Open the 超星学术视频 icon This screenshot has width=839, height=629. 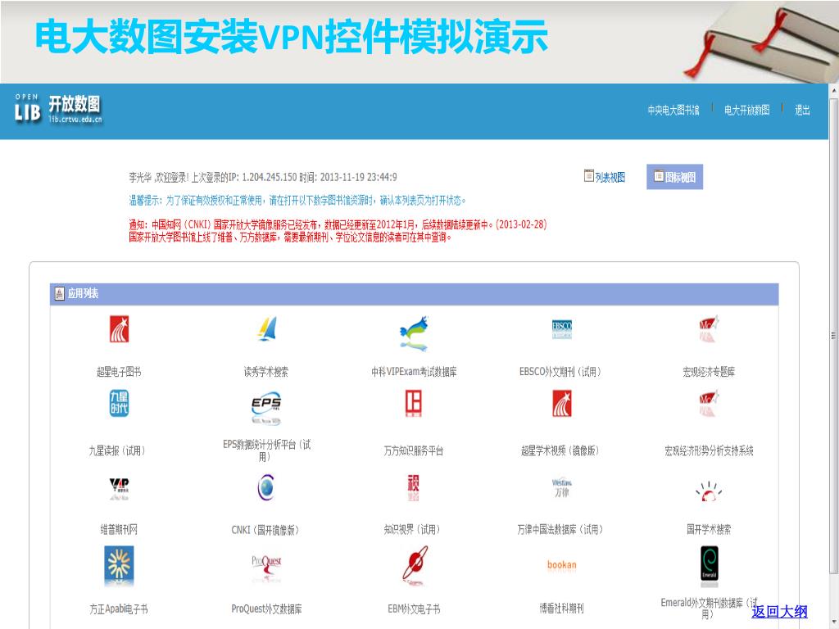tap(562, 403)
